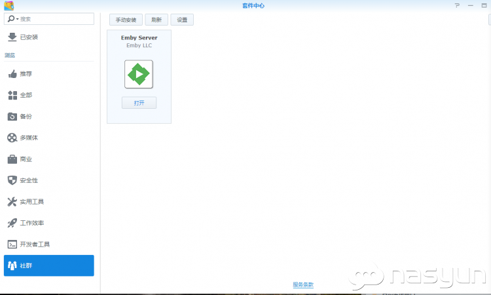Open the 设置 settings button
The image size is (491, 295).
(x=182, y=20)
